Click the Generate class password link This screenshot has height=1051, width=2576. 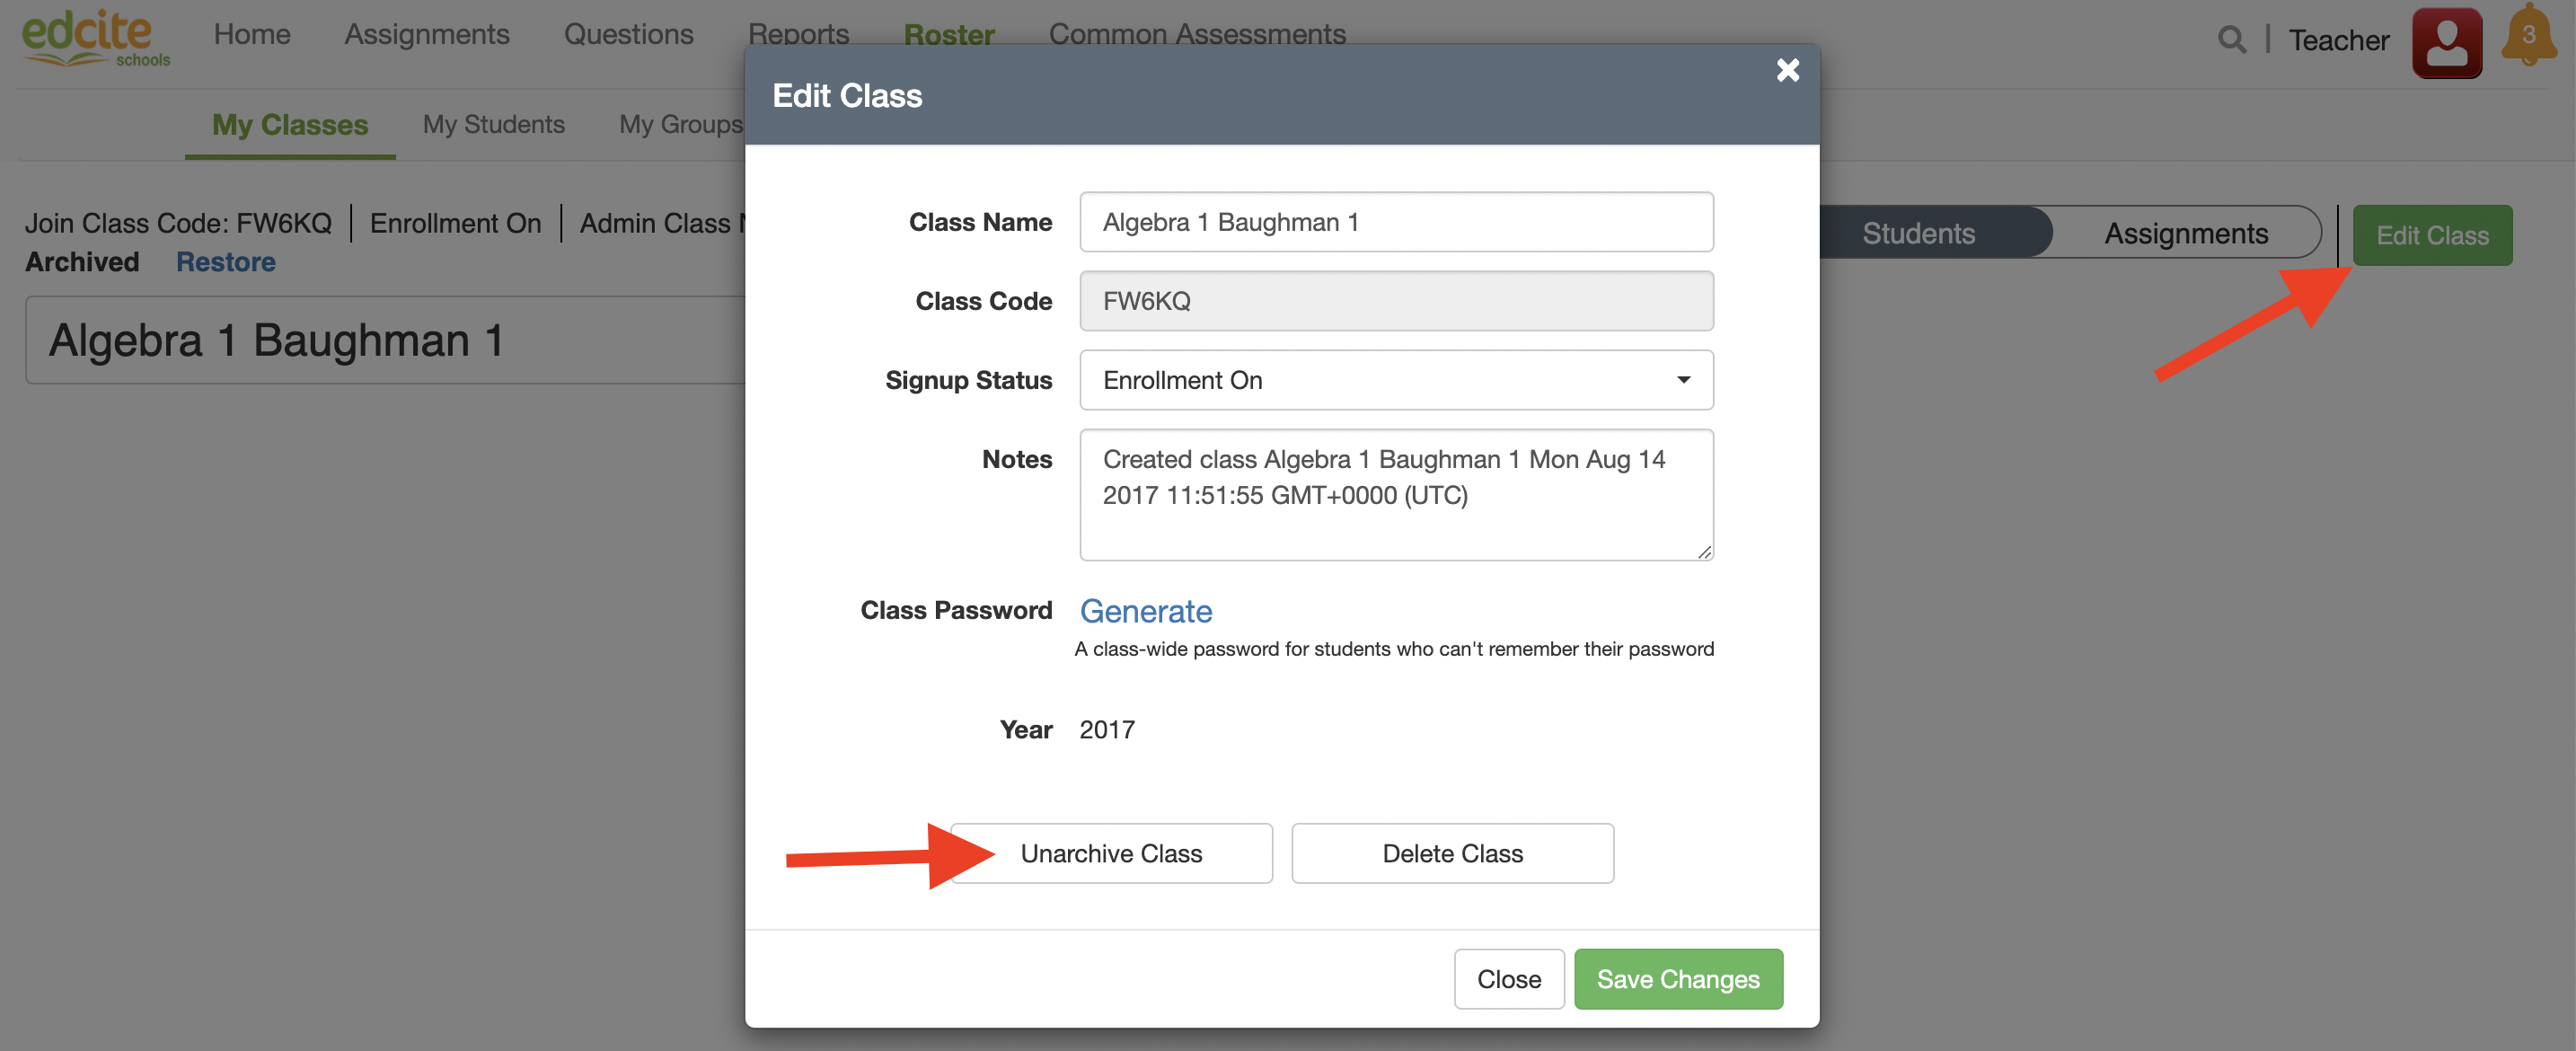pos(1145,611)
